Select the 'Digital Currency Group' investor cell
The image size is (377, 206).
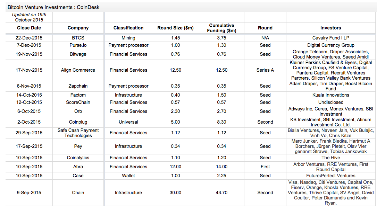click(x=331, y=45)
